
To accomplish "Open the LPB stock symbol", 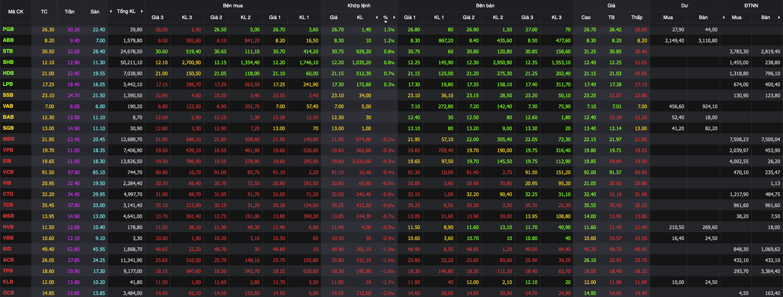I will [x=8, y=84].
